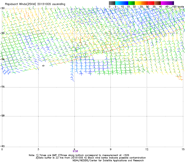The width and height of the screenshot is (185, 162).
Task: Click the '20' label under the color bar
Action: pyautogui.click(x=134, y=7)
